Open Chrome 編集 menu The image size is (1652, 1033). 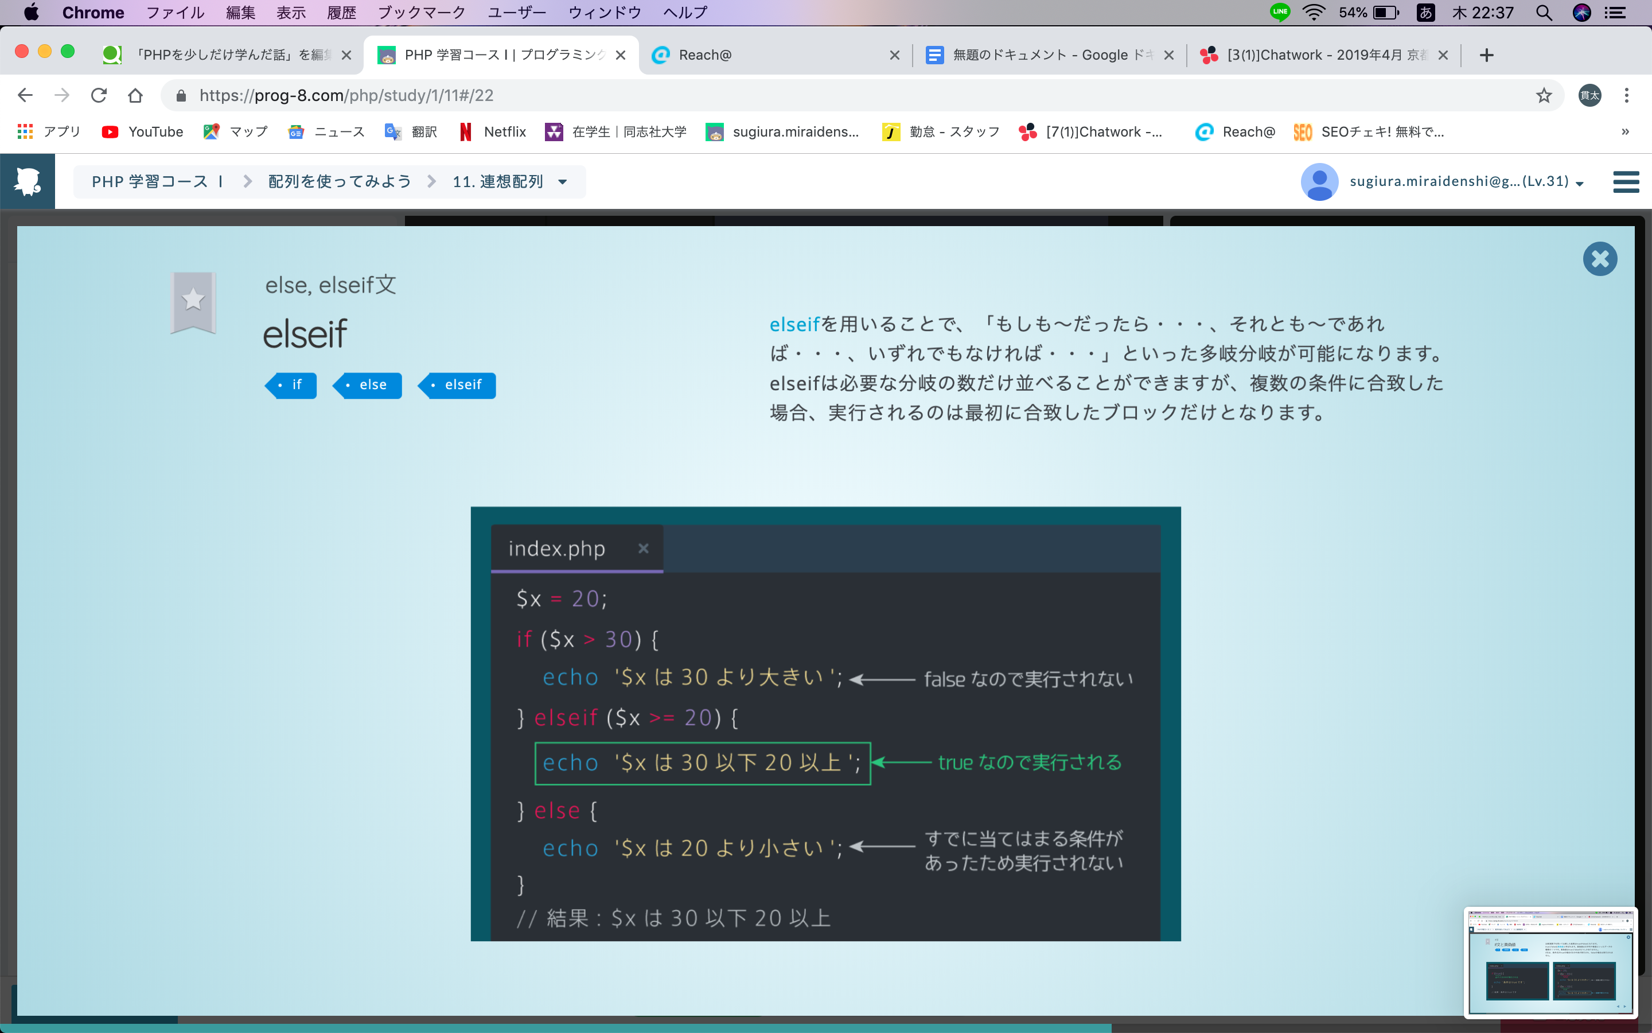tap(240, 12)
